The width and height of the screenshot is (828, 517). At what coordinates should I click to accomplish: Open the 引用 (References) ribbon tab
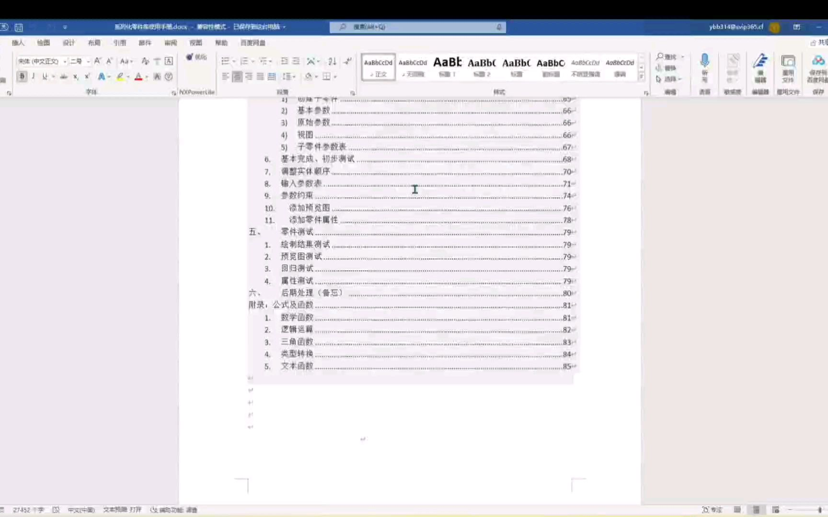[120, 43]
